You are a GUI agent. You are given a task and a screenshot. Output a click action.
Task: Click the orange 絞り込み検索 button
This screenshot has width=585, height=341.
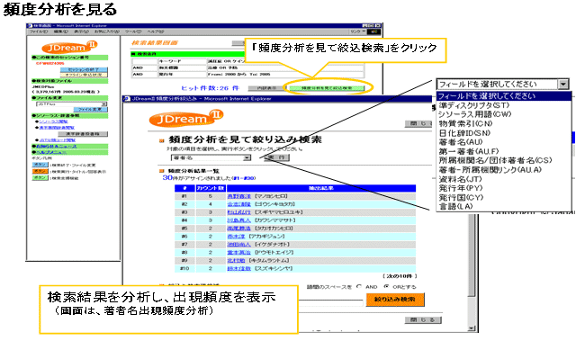coord(395,300)
